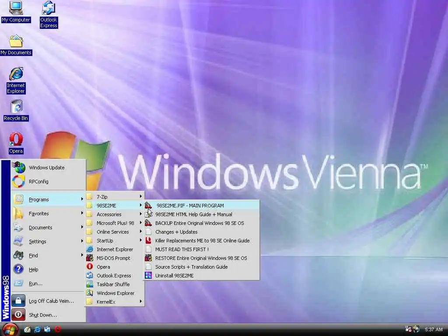The width and height of the screenshot is (448, 336).
Task: Expand the Accessories submenu arrow
Action: tap(141, 214)
